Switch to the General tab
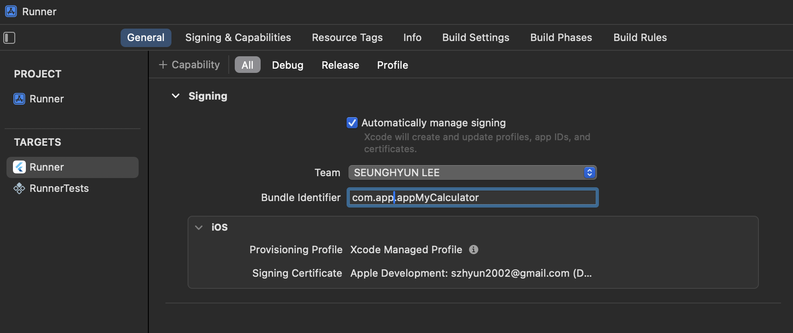The height and width of the screenshot is (333, 793). 146,38
